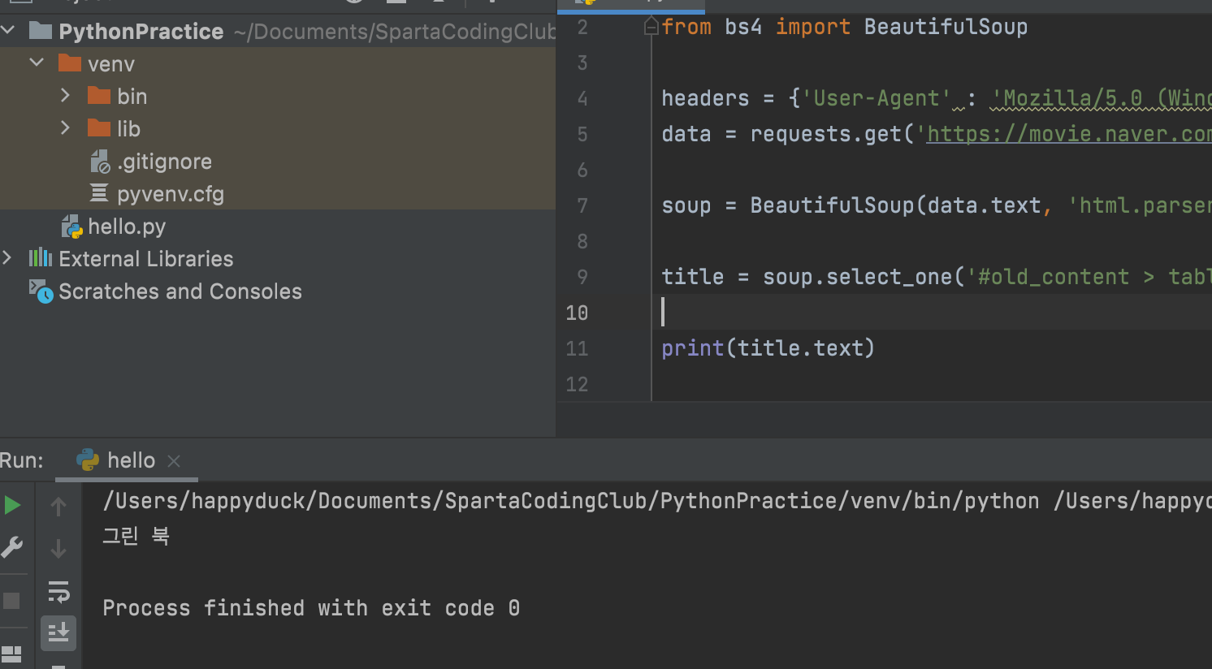Click the lib folder label

(x=128, y=129)
